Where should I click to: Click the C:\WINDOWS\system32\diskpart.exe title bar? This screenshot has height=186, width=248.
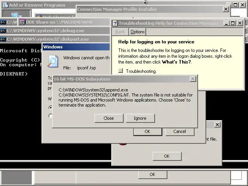coord(55,39)
